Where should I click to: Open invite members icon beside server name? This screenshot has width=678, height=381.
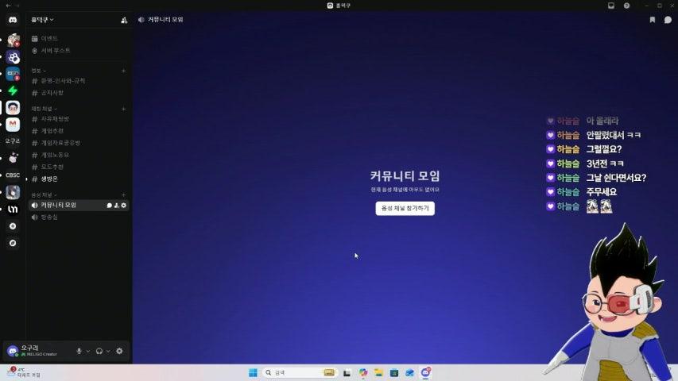[124, 20]
